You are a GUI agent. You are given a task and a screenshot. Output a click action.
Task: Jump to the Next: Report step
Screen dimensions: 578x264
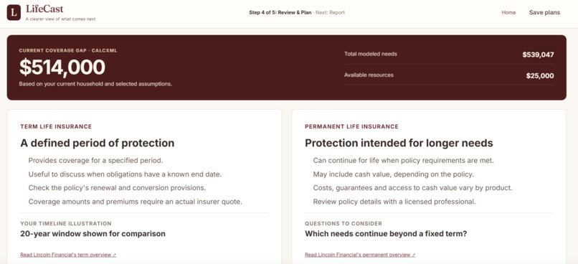click(x=331, y=12)
